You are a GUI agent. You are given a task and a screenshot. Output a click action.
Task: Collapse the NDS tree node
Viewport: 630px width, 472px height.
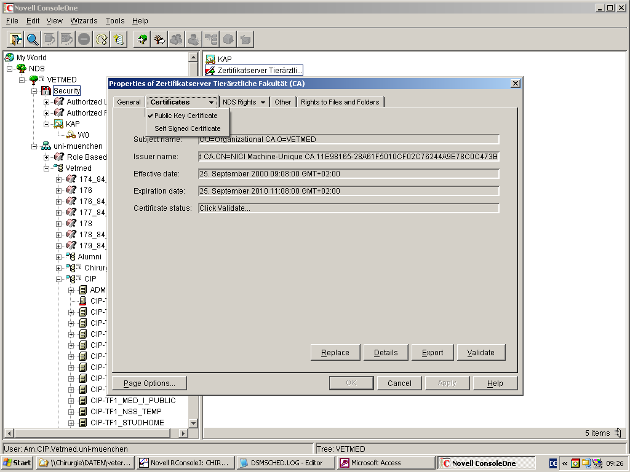(x=10, y=69)
